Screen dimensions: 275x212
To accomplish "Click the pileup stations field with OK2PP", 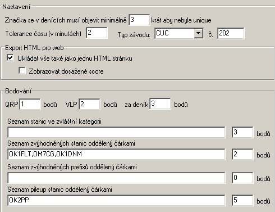I will [116, 200].
